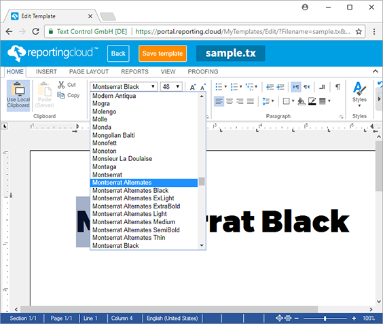Zoom out with minus icon
The height and width of the screenshot is (324, 383).
297,319
